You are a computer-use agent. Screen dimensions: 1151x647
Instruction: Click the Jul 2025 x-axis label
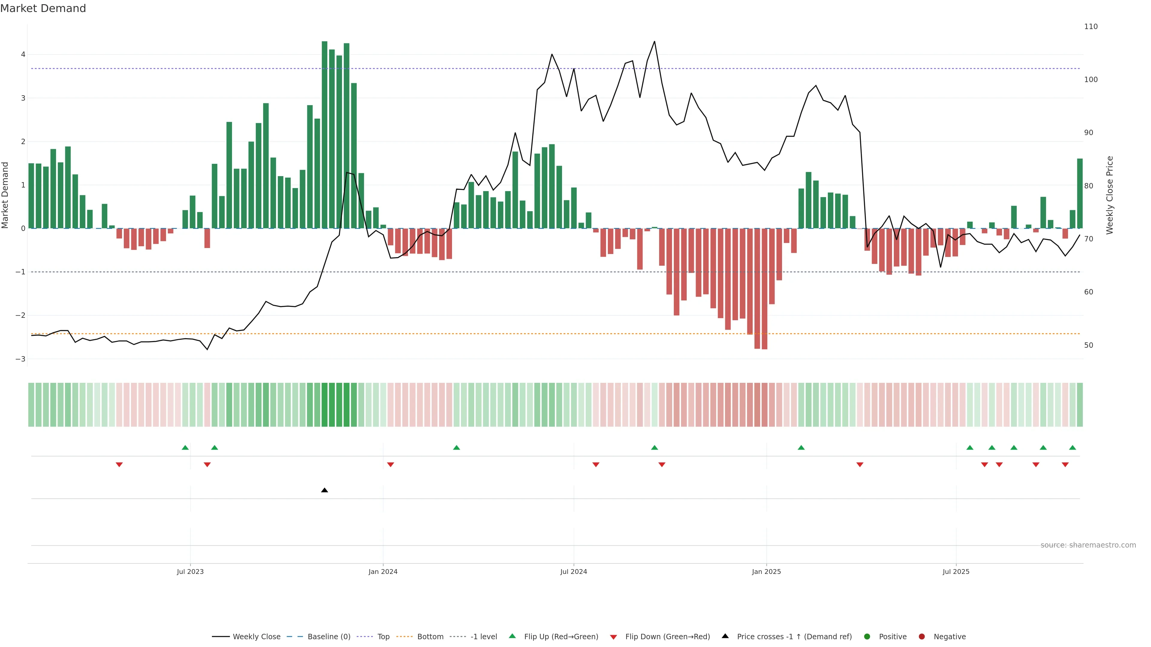pyautogui.click(x=956, y=572)
